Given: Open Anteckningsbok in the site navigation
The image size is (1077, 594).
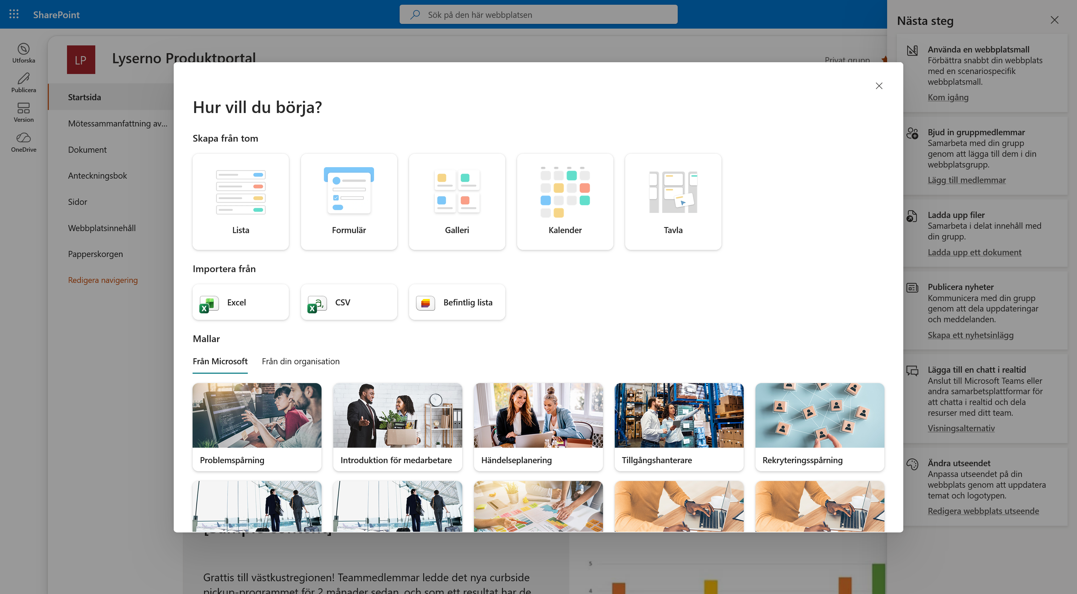Looking at the screenshot, I should [x=97, y=176].
